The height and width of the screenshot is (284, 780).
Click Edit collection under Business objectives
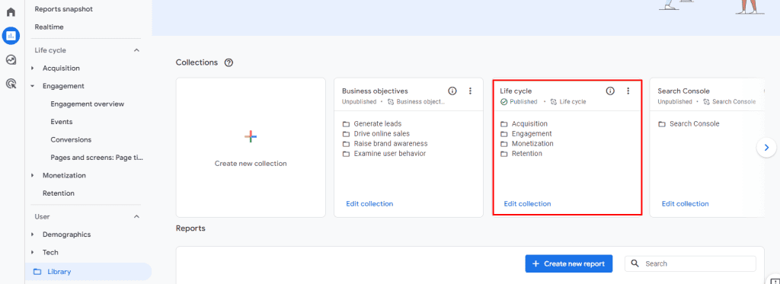pos(369,204)
